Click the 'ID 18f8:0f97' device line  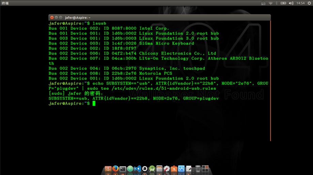coord(92,48)
